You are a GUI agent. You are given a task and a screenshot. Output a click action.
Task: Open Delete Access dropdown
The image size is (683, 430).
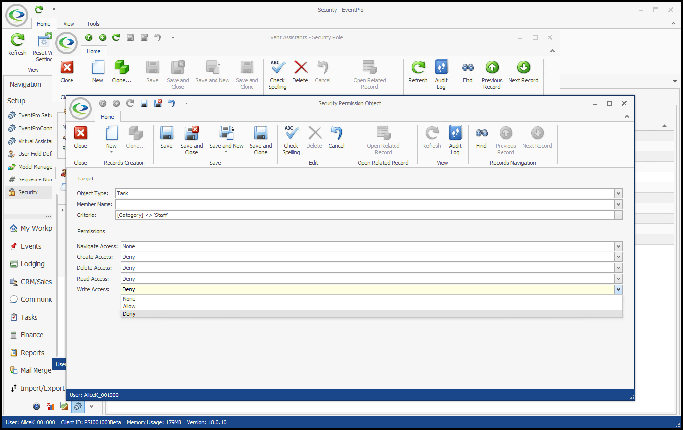pyautogui.click(x=618, y=268)
